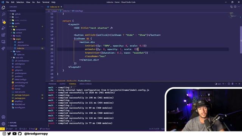The height and width of the screenshot is (136, 242).
Task: Open remote window indicator in status bar
Action: (x=2, y=129)
